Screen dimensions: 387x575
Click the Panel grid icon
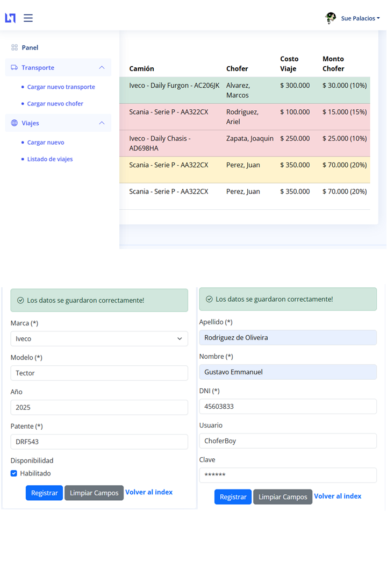tap(15, 47)
